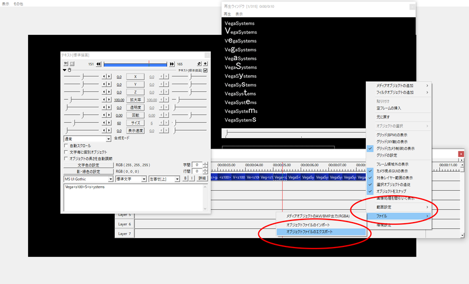Click the サイズ parameter button
This screenshot has width=469, height=284.
pos(135,123)
